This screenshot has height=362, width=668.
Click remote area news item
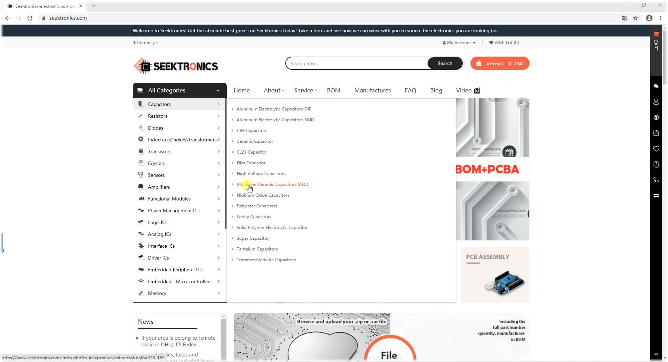click(178, 341)
